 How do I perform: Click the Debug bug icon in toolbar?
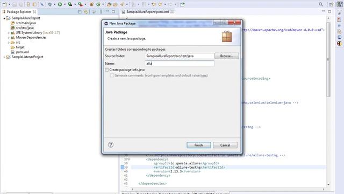[x=50, y=4]
